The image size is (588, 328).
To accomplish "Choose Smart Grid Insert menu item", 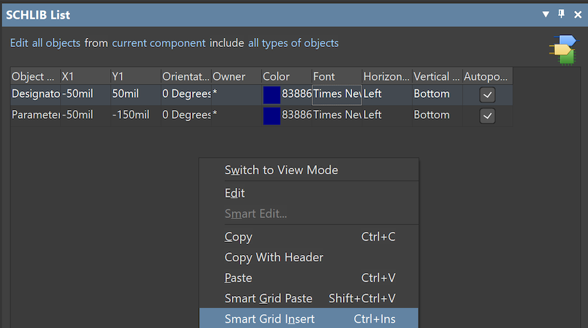I will tap(309, 318).
